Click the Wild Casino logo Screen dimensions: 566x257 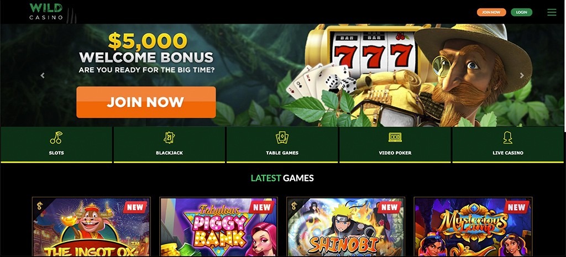[46, 11]
